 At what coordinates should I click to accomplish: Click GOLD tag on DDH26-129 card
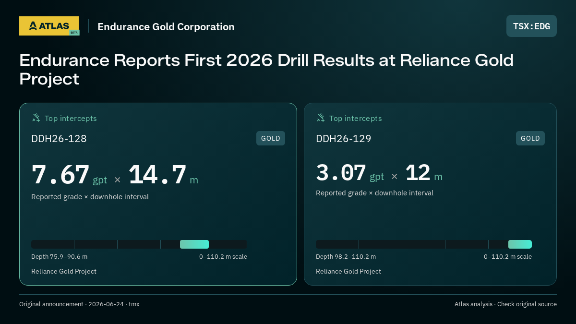(x=530, y=138)
